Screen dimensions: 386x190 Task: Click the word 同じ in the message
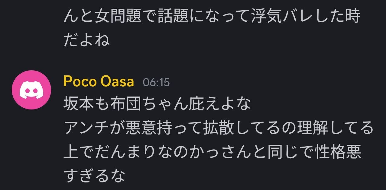click(x=283, y=152)
